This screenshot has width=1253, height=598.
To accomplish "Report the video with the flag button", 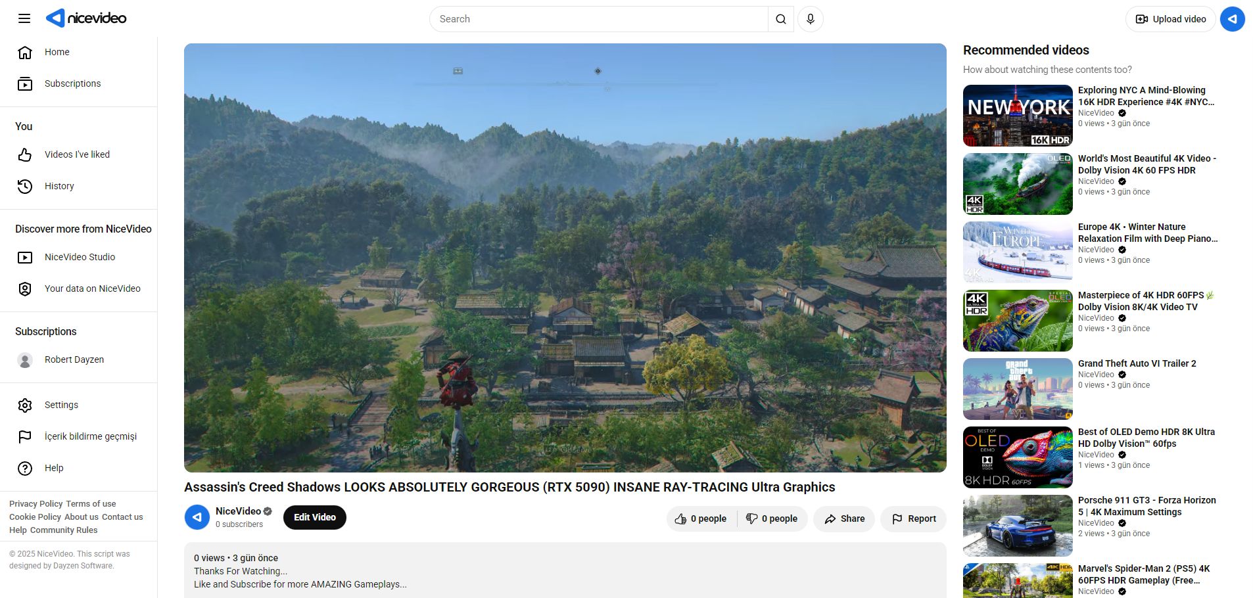I will pyautogui.click(x=913, y=518).
